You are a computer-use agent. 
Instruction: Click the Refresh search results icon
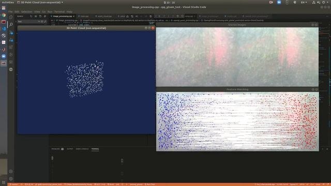click(31, 16)
